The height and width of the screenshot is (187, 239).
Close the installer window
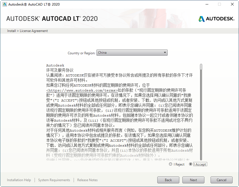[232, 4]
